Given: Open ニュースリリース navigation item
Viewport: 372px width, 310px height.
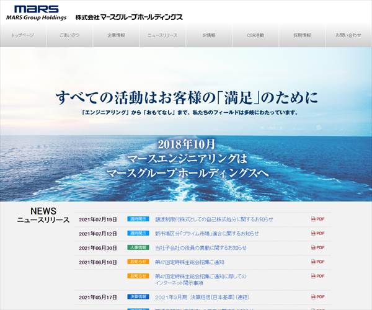Looking at the screenshot, I should click(x=162, y=35).
